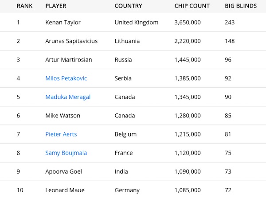Click the COUNTRY column header
Viewport: 266px width, 198px height.
tap(128, 6)
